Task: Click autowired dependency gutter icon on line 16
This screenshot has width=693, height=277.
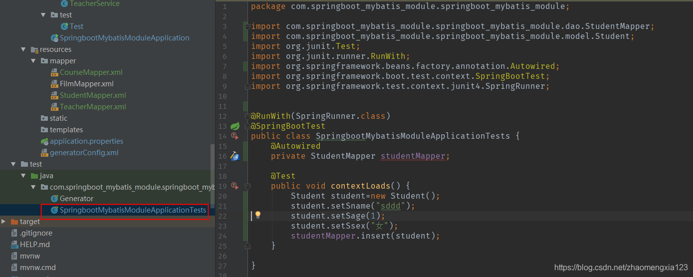Action: pyautogui.click(x=235, y=156)
